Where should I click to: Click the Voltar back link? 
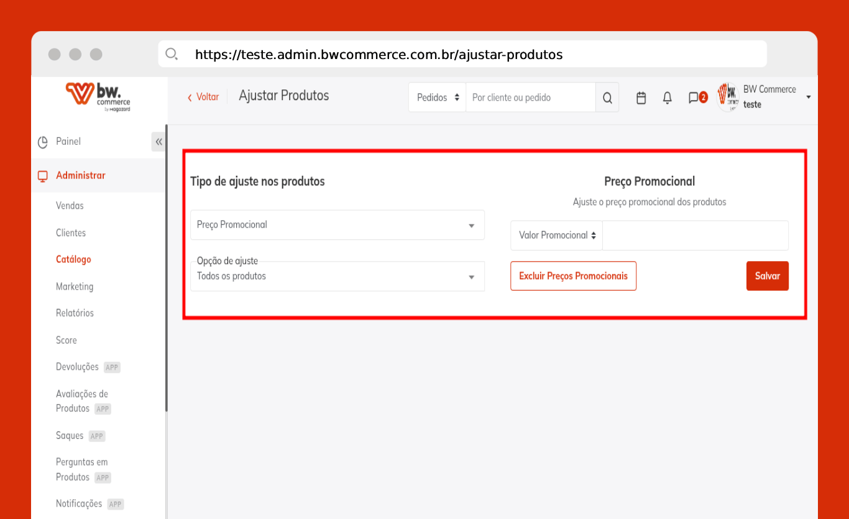pos(203,97)
